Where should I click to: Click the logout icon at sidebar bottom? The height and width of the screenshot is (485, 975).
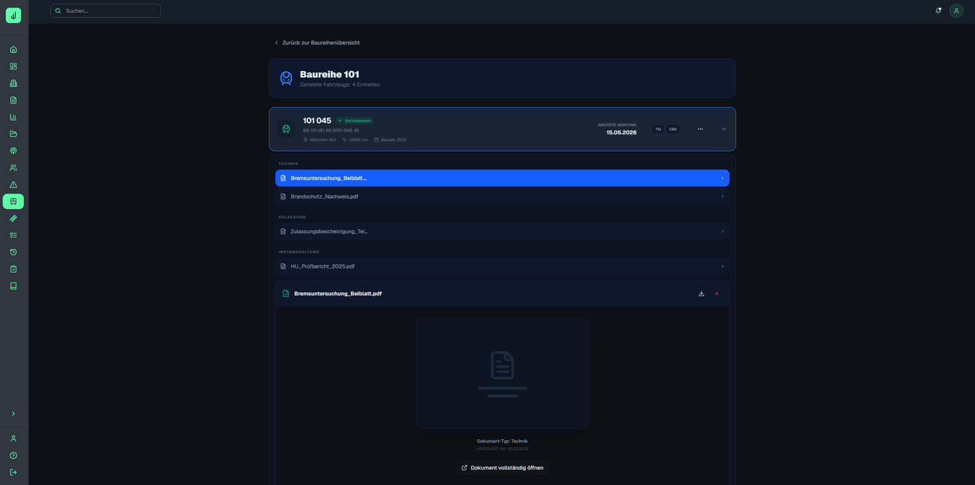13,472
